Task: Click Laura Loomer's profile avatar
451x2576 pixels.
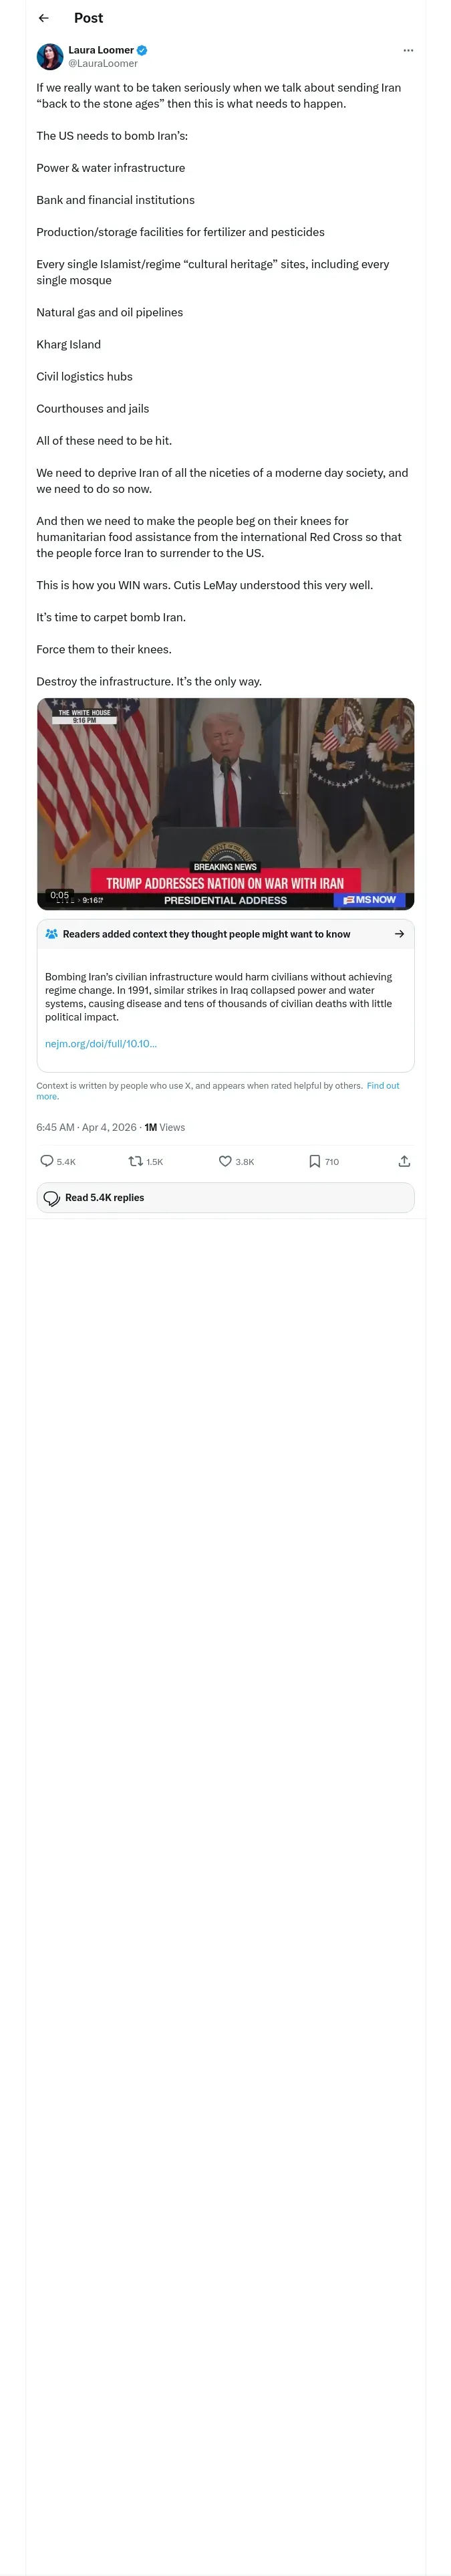Action: [50, 56]
